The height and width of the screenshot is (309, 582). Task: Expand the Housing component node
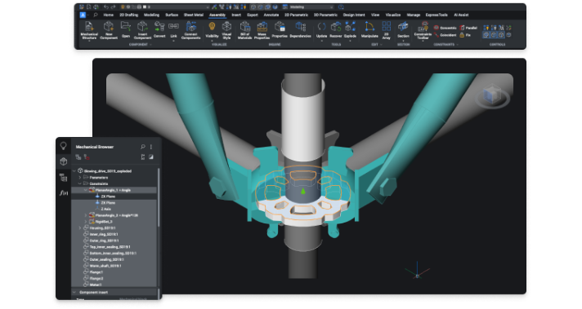click(80, 228)
